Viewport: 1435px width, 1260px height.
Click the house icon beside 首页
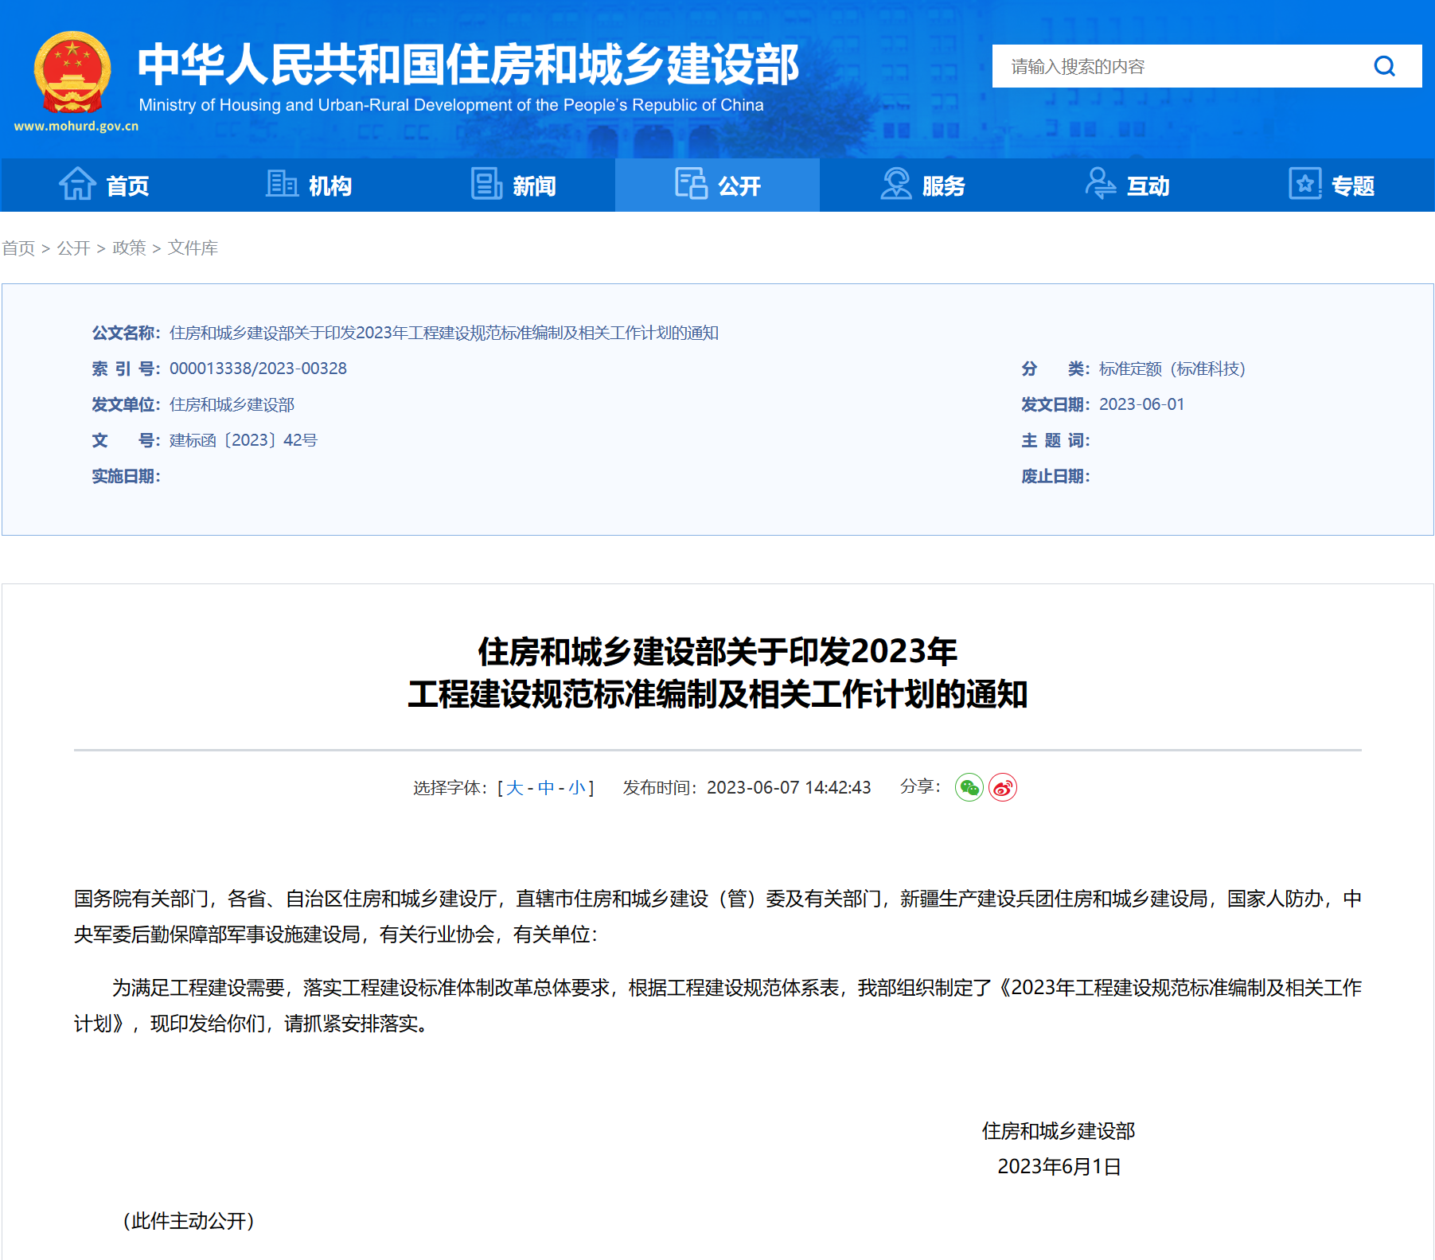pos(77,184)
